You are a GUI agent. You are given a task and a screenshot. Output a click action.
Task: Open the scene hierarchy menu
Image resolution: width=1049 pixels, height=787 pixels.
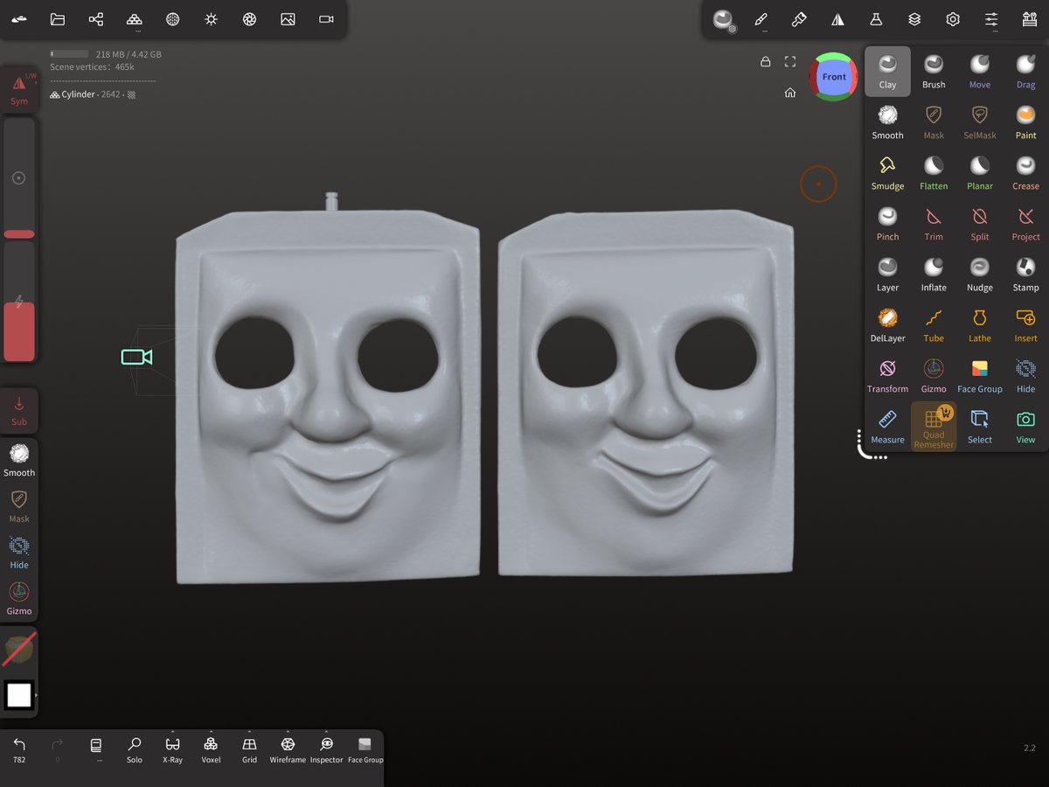point(96,19)
